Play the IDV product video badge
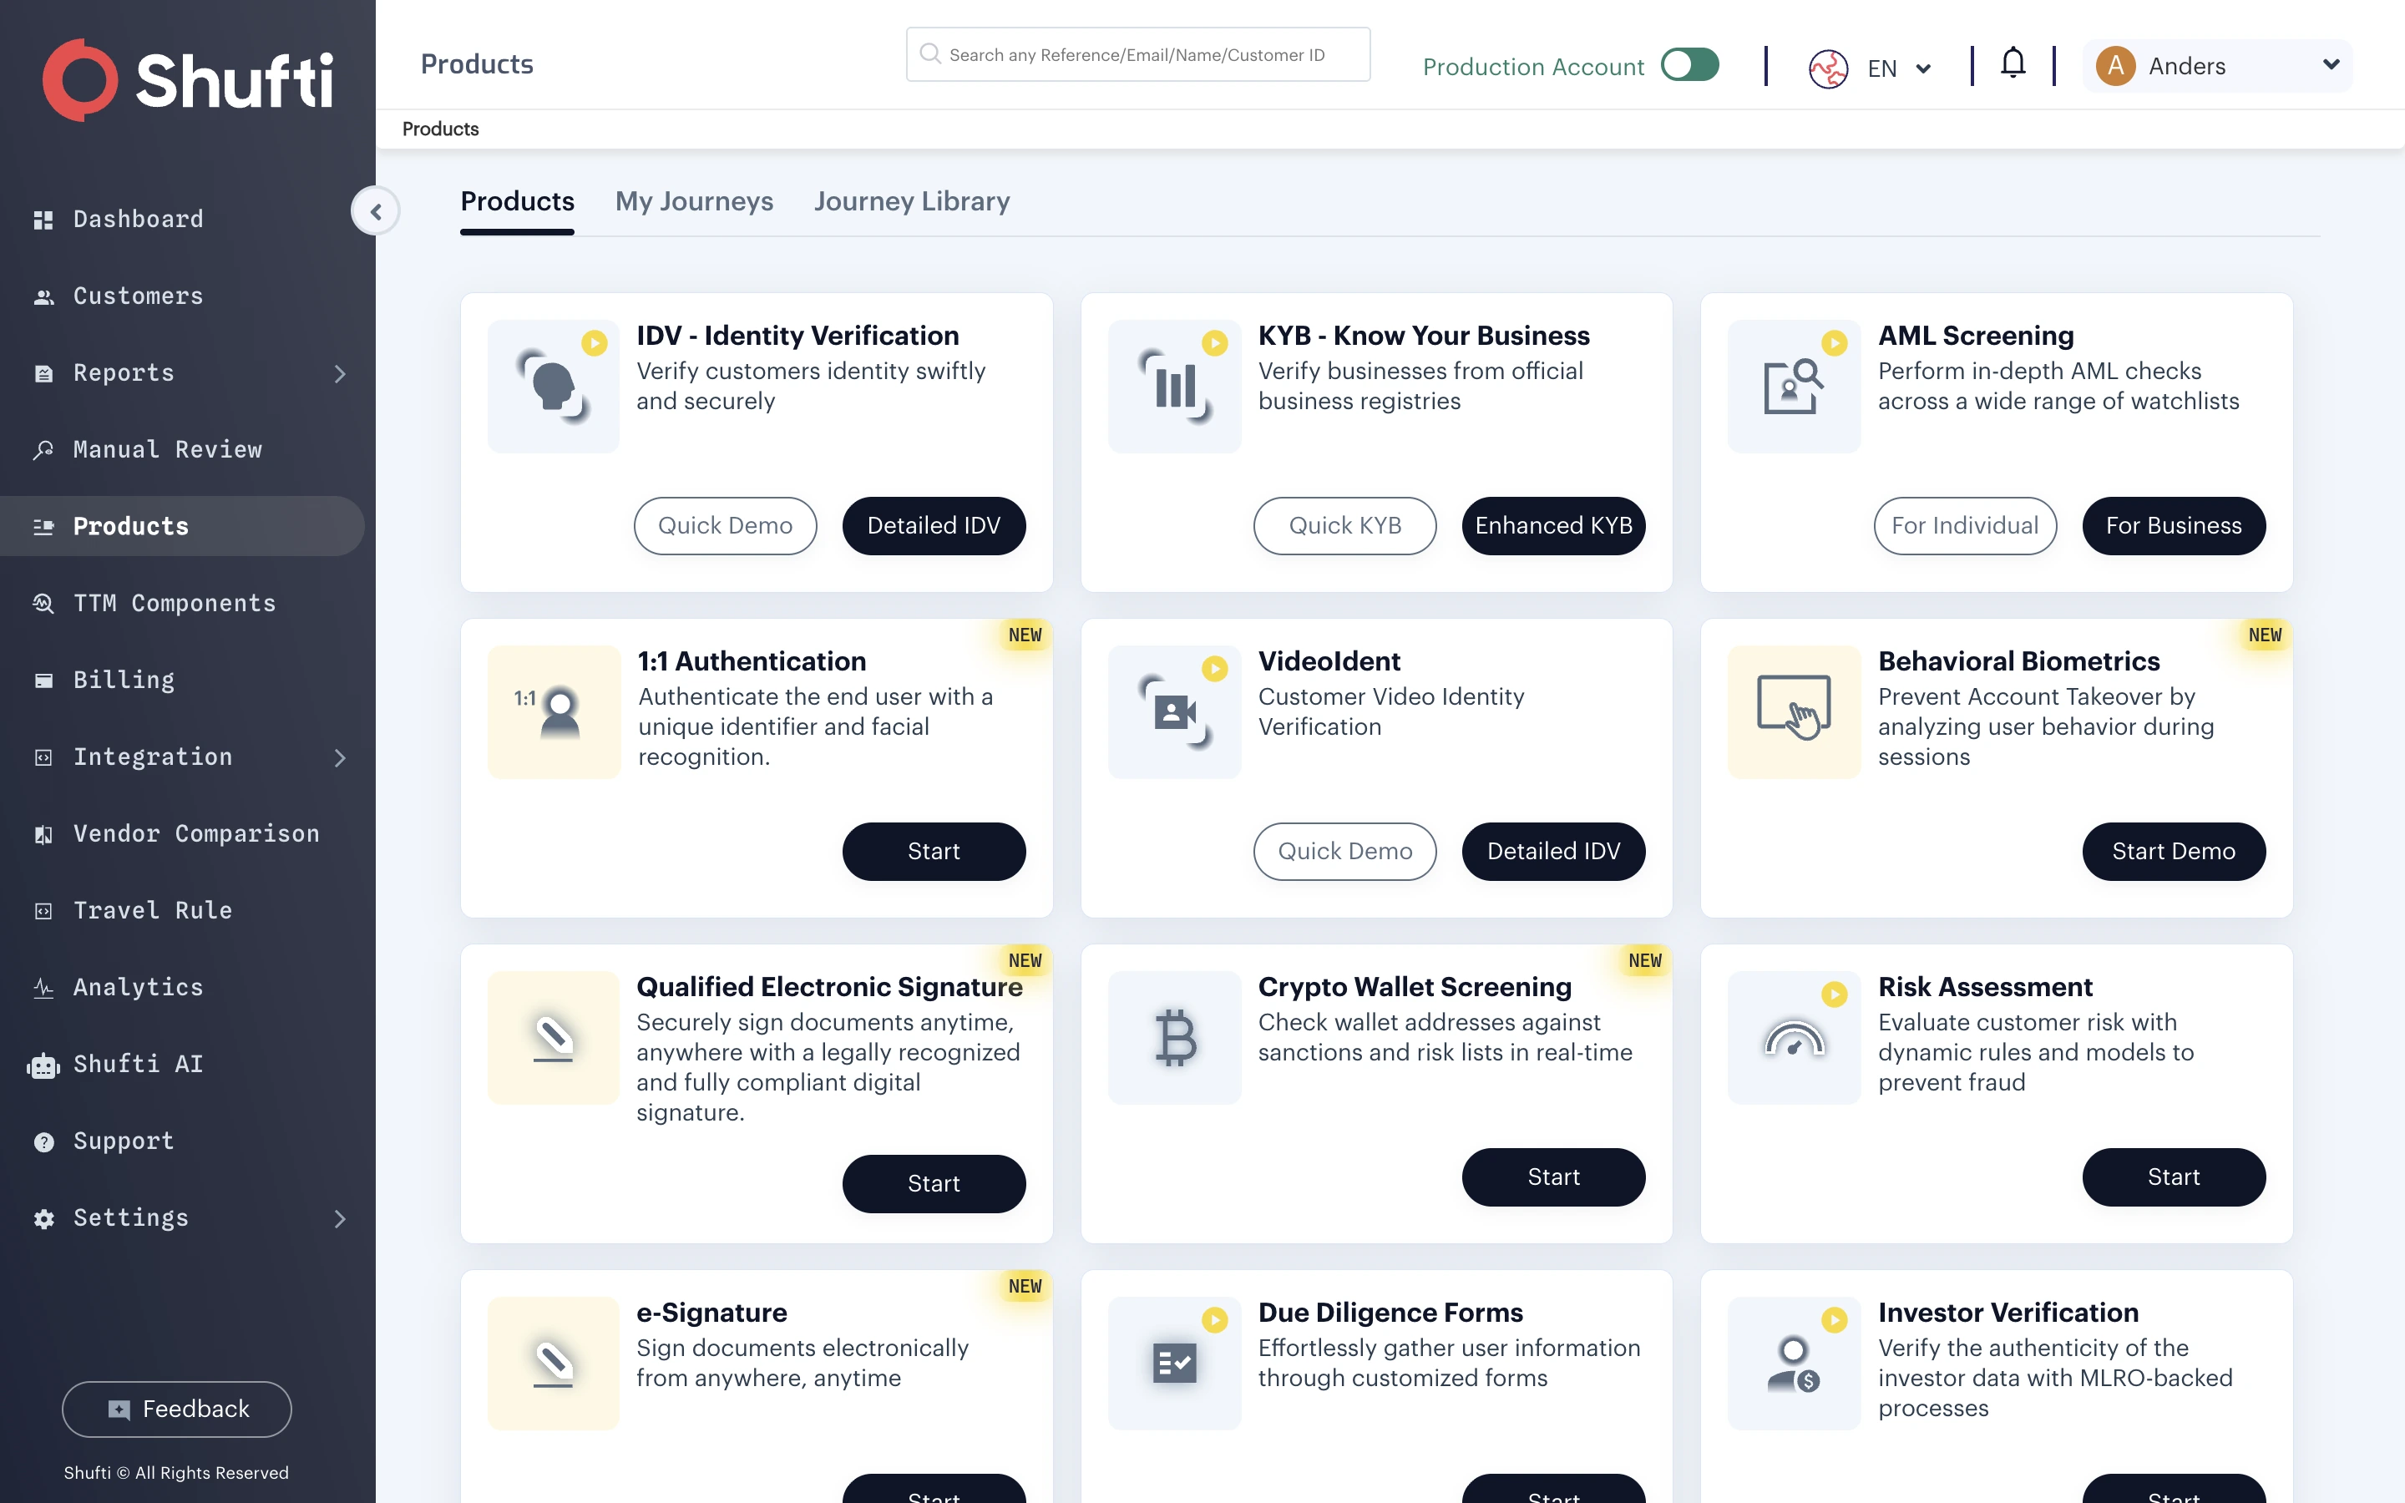This screenshot has height=1503, width=2405. (x=595, y=343)
